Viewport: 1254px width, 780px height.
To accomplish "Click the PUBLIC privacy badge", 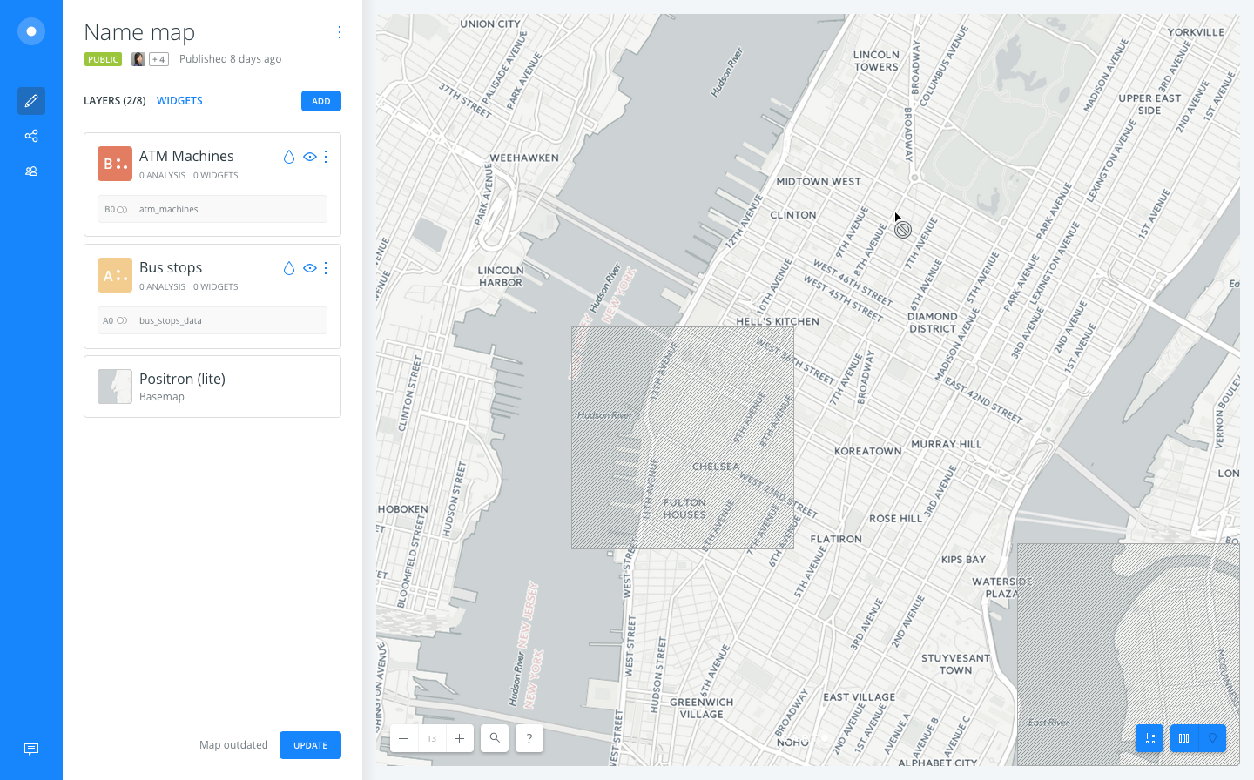I will click(103, 59).
